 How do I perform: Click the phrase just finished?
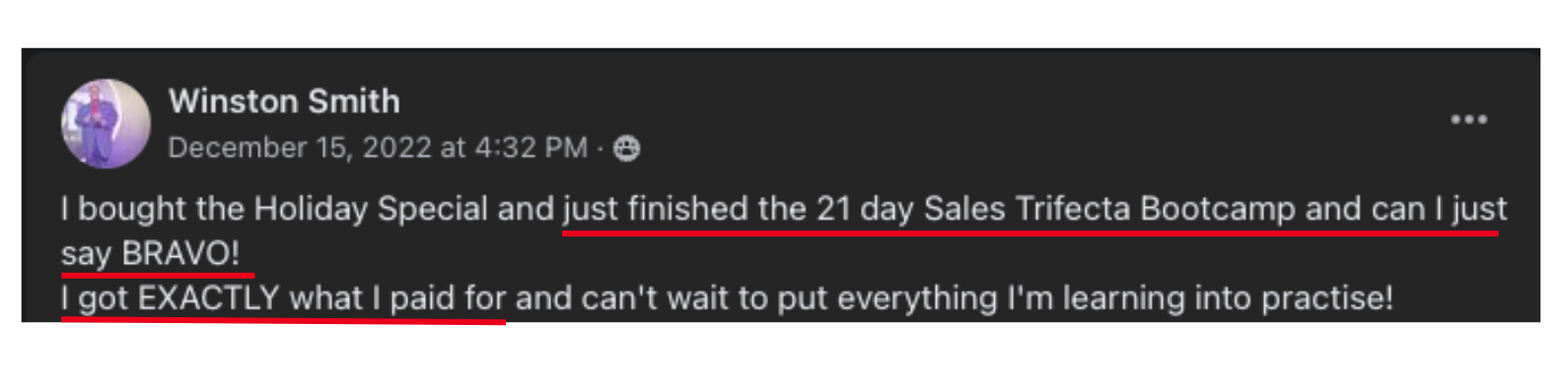click(655, 209)
